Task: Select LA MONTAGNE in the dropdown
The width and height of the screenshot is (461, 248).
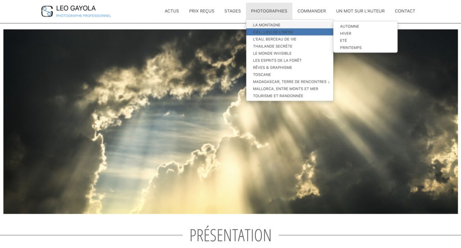Action: 289,25
